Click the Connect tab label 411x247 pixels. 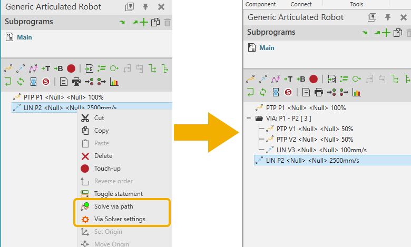[301, 4]
